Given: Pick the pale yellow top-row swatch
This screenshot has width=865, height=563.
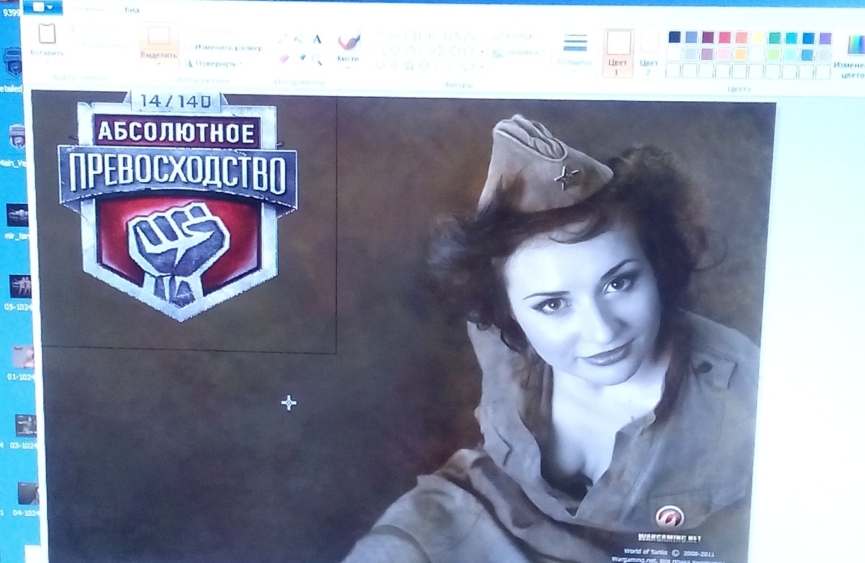Looking at the screenshot, I should point(759,38).
